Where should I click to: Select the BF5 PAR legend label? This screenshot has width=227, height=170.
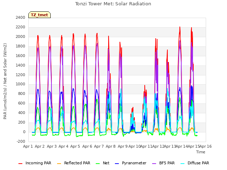click(167, 163)
